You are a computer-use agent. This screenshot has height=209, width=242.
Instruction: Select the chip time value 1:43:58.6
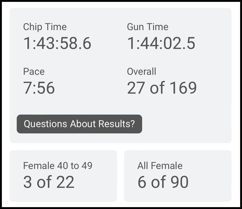(x=57, y=44)
